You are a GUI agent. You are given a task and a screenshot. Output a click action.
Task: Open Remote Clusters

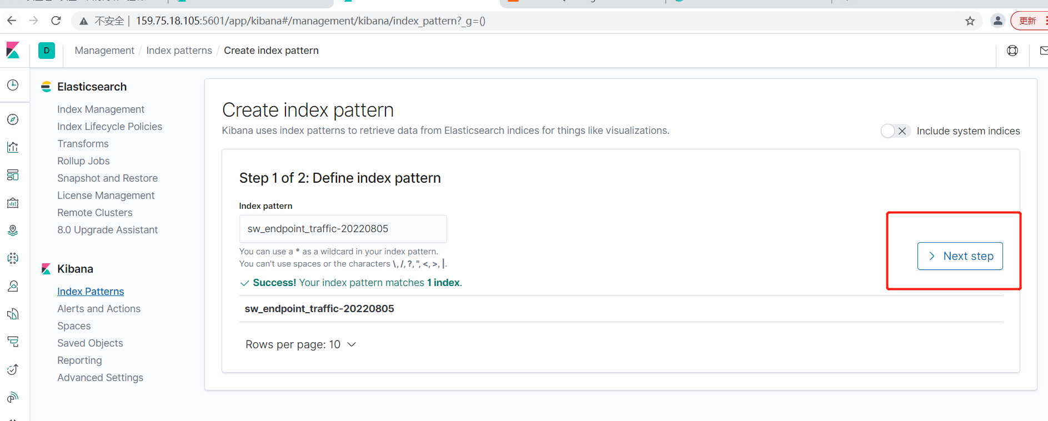[x=94, y=213]
